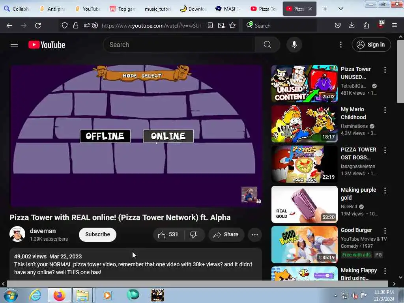
Task: Dislike the video with thumbs down
Action: pos(194,234)
